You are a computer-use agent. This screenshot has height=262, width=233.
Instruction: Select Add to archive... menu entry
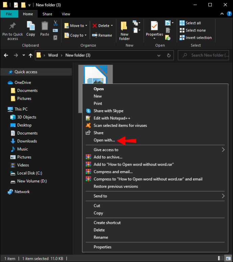click(x=155, y=157)
